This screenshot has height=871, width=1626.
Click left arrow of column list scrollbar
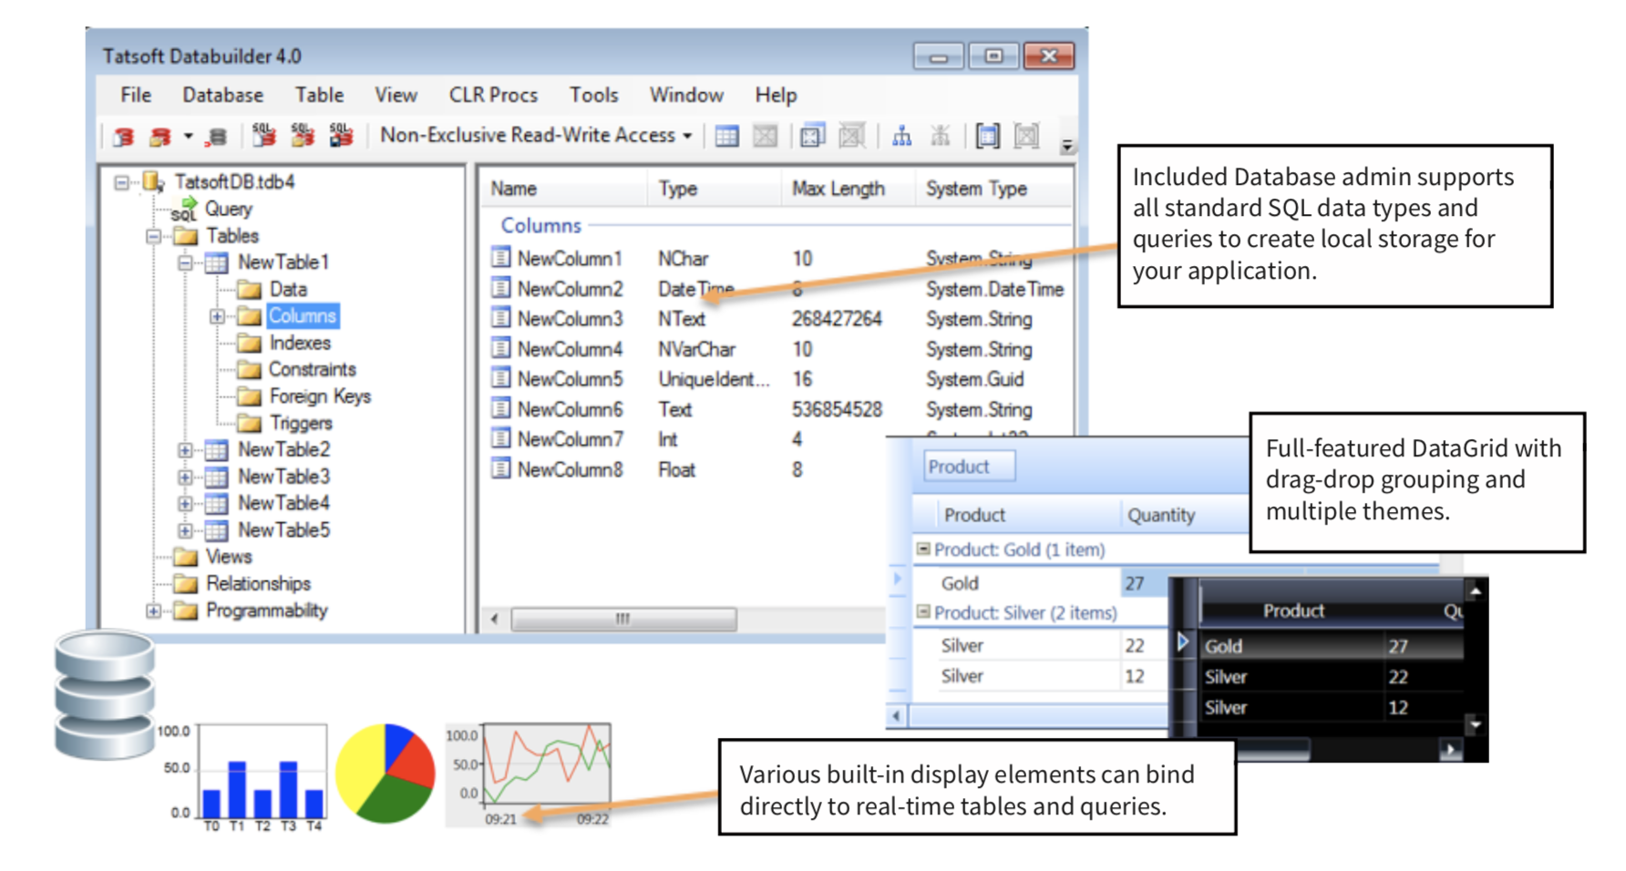[495, 620]
